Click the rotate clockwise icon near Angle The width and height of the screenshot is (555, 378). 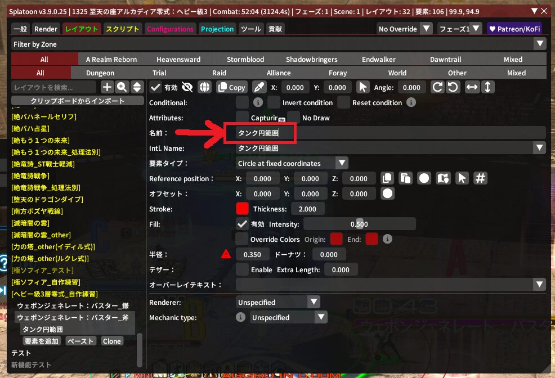[x=438, y=87]
